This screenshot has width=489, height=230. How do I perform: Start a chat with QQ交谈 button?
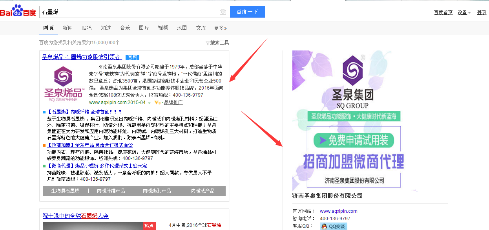333,226
